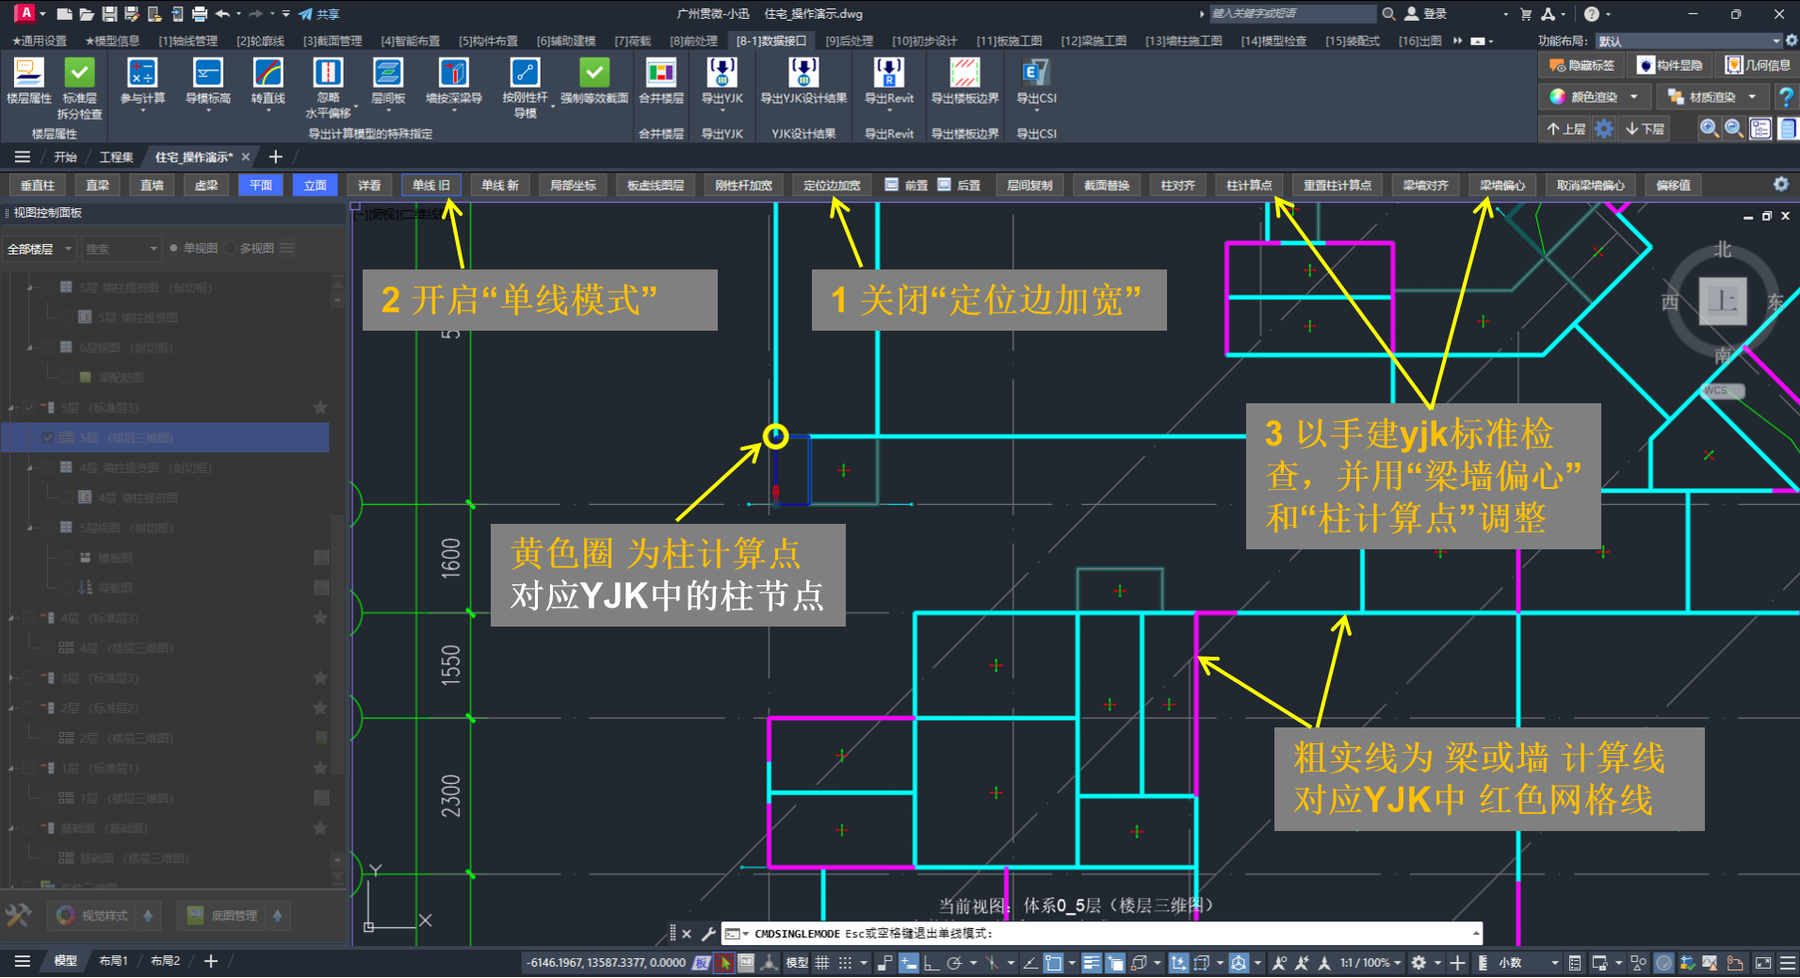The height and width of the screenshot is (978, 1800).
Task: Click the Print icon in the quick-access toolbar
Action: click(199, 14)
